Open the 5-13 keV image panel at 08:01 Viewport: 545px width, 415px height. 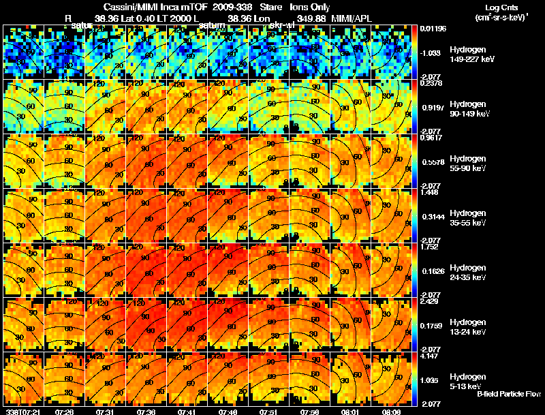click(350, 379)
